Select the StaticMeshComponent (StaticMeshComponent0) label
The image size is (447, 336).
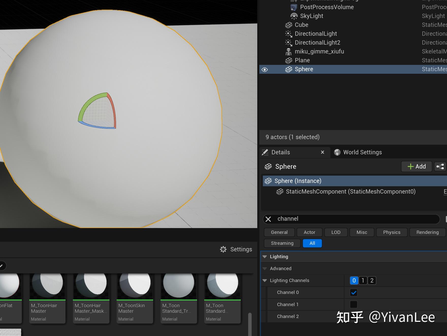351,192
